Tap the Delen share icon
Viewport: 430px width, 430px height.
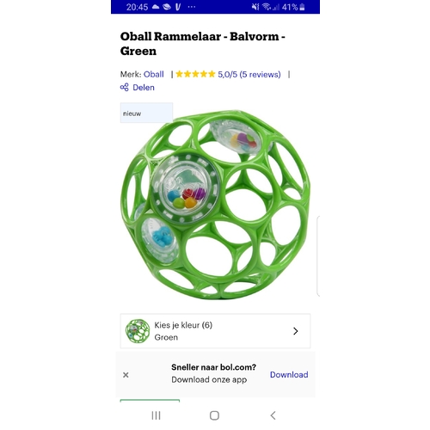click(x=124, y=87)
